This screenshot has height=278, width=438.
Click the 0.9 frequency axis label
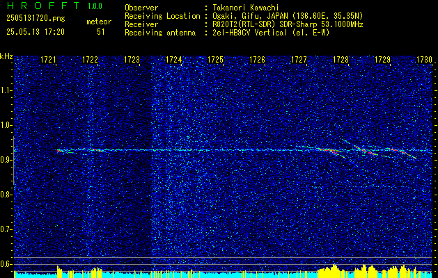point(6,160)
